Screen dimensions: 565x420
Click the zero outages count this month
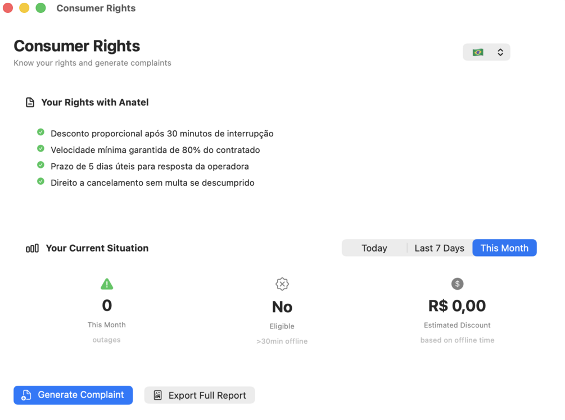pos(107,306)
